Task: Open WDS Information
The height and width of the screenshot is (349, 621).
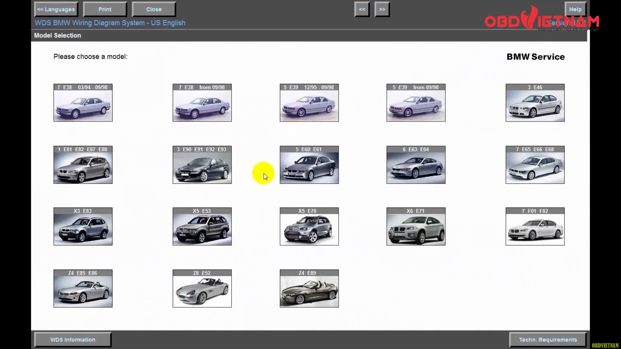Action: [73, 340]
